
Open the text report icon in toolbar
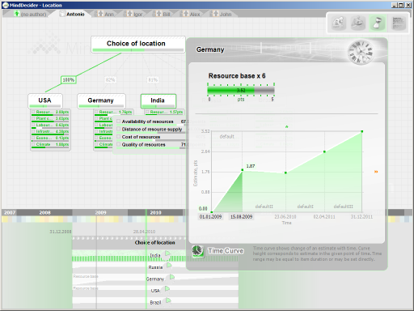point(398,23)
